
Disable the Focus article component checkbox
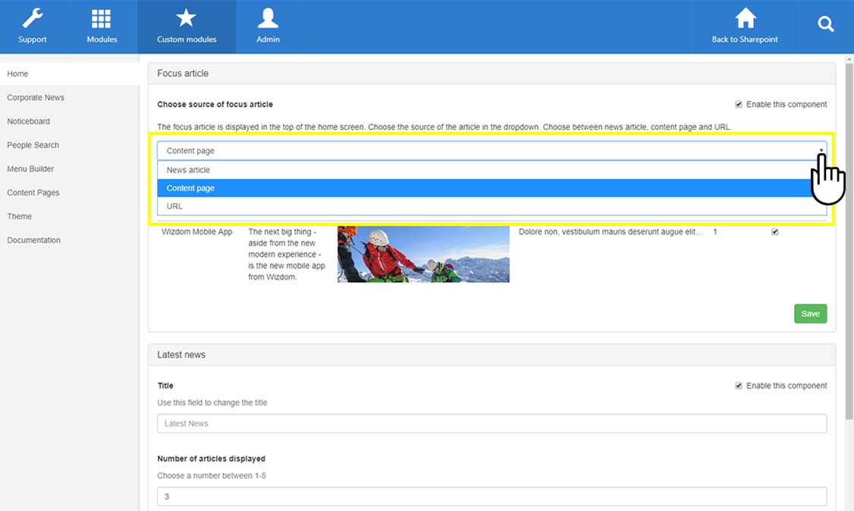point(739,105)
